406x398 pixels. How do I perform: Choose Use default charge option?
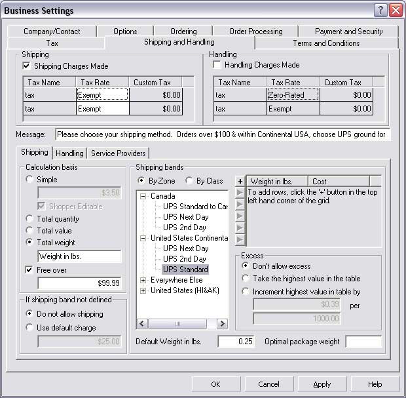point(29,327)
